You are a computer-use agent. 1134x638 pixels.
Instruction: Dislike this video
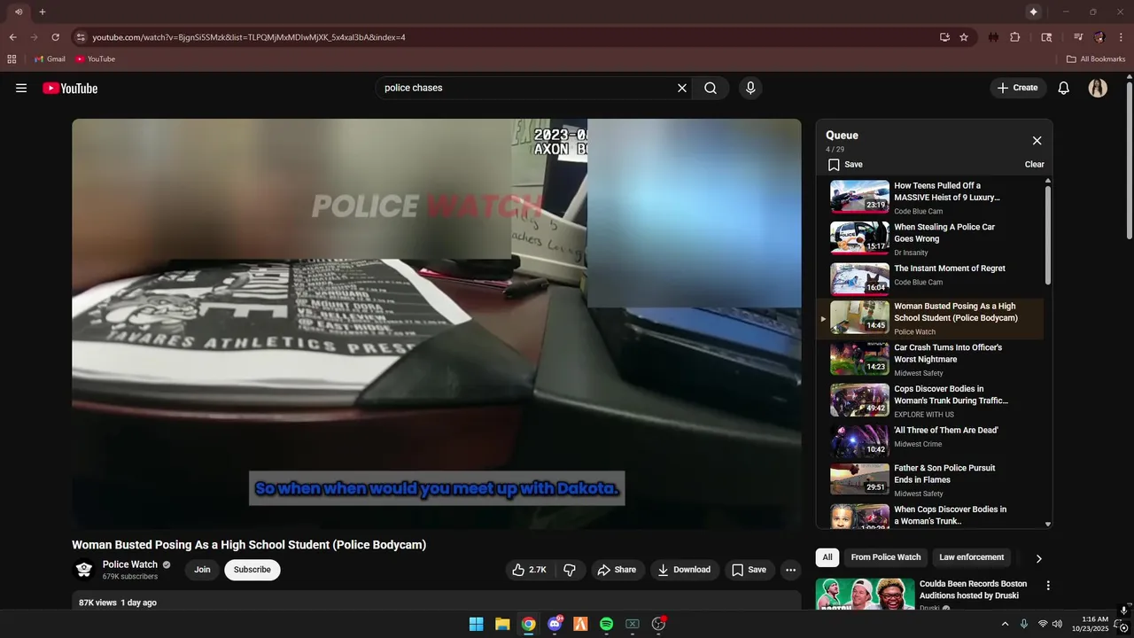pyautogui.click(x=570, y=570)
